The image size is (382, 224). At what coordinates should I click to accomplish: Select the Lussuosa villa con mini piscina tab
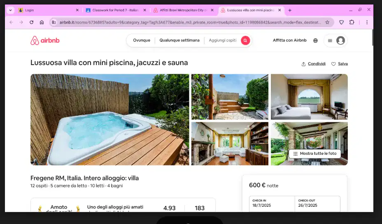tap(251, 10)
